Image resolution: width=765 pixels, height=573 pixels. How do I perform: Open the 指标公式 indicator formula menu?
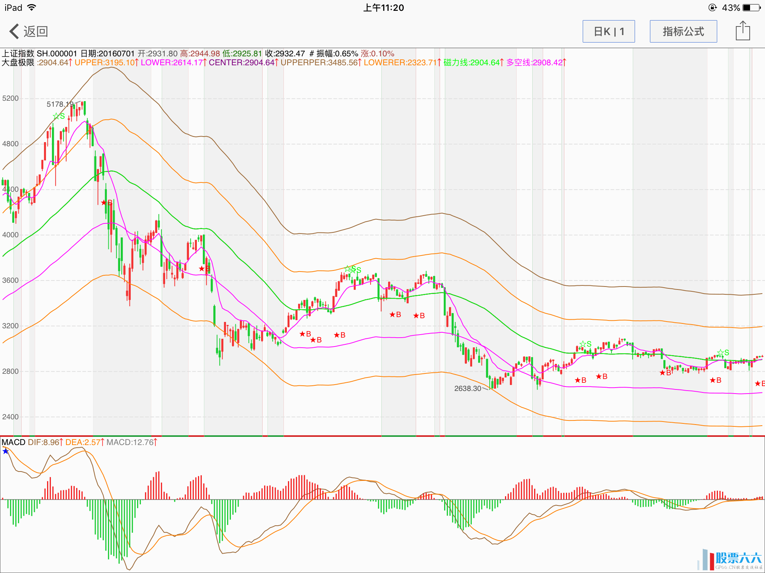pyautogui.click(x=683, y=31)
